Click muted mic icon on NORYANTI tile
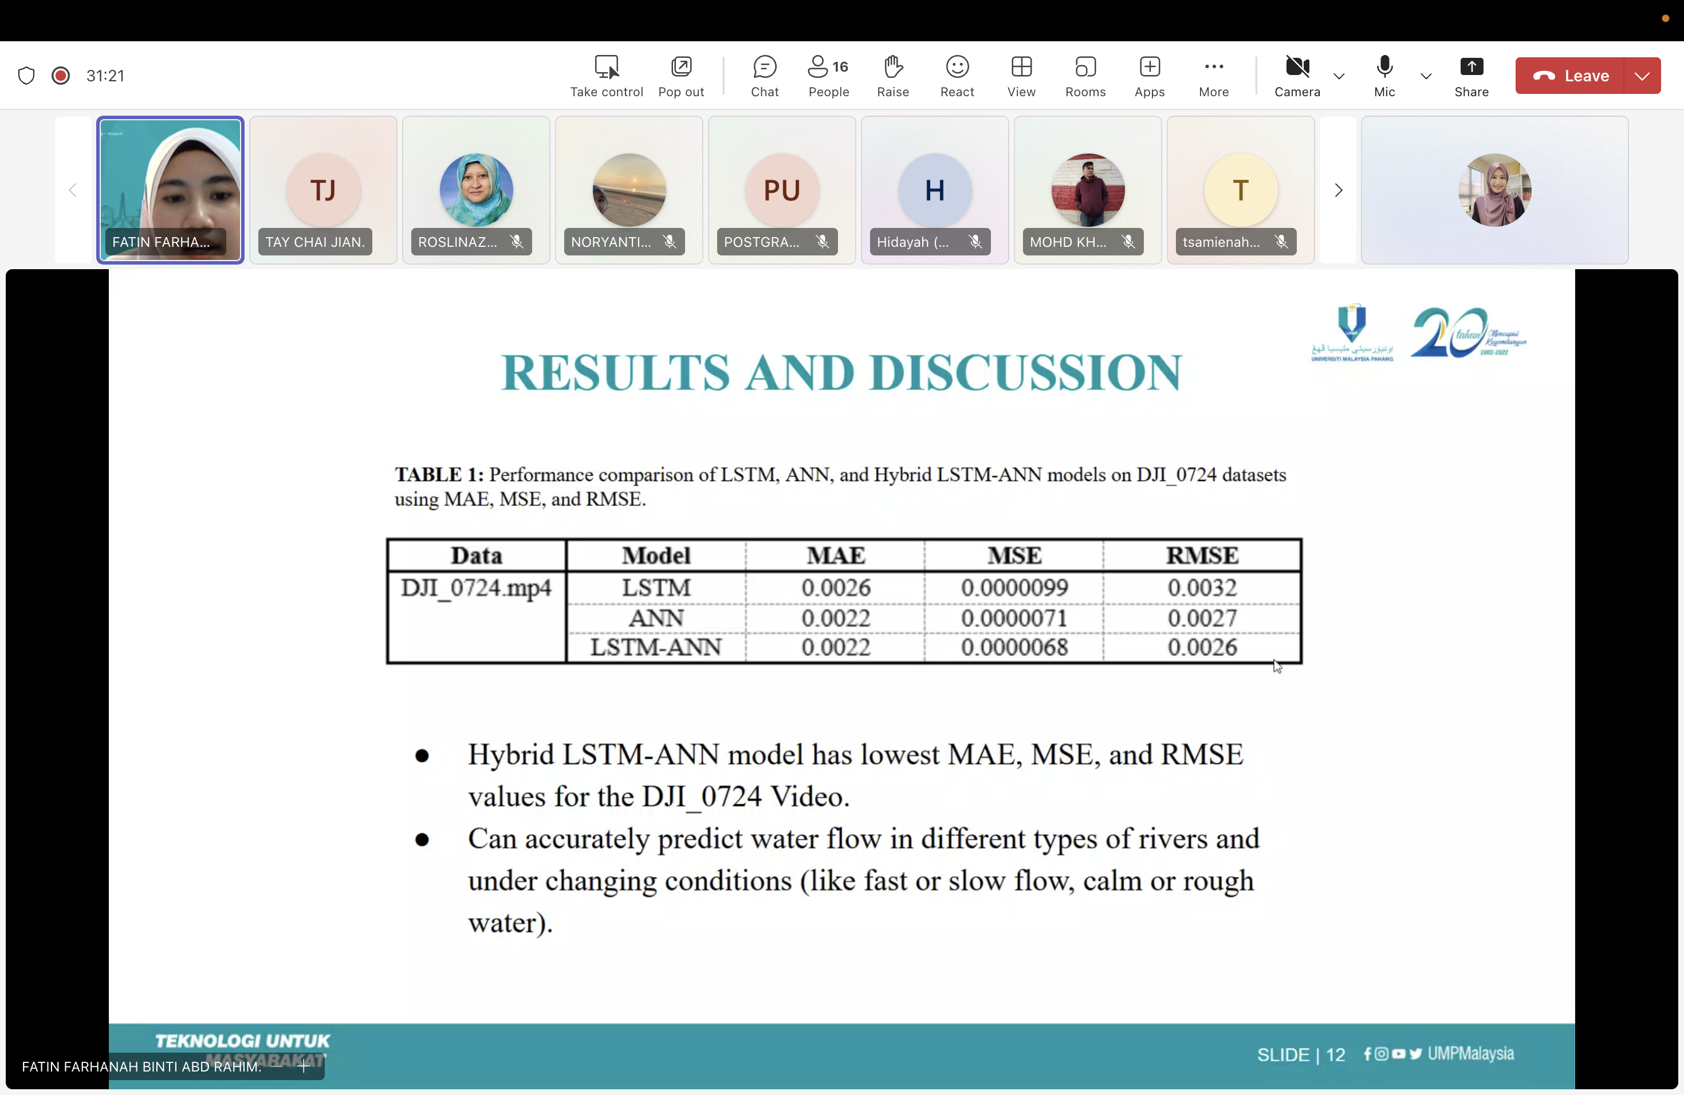 point(670,242)
